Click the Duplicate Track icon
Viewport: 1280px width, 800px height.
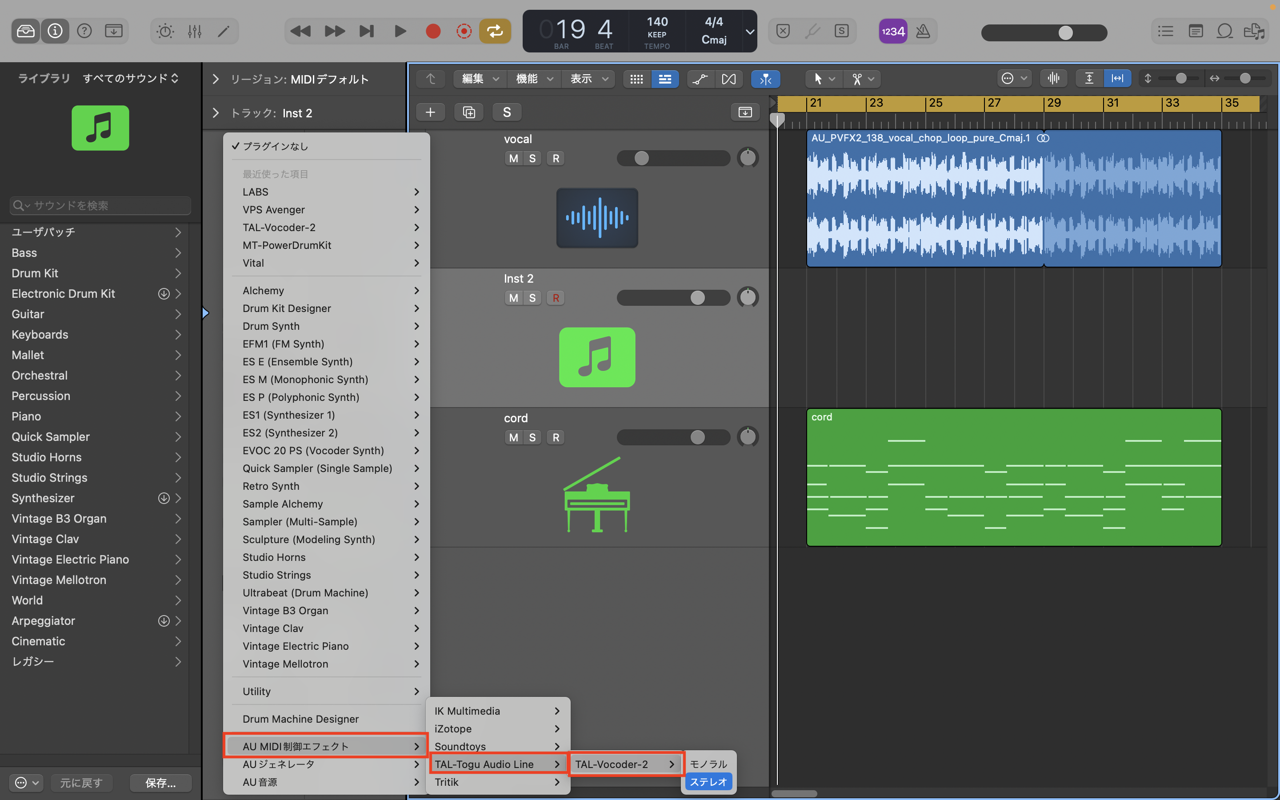tap(468, 112)
